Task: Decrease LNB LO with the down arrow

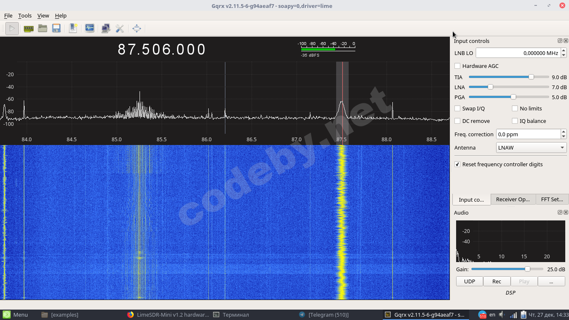Action: pos(564,55)
